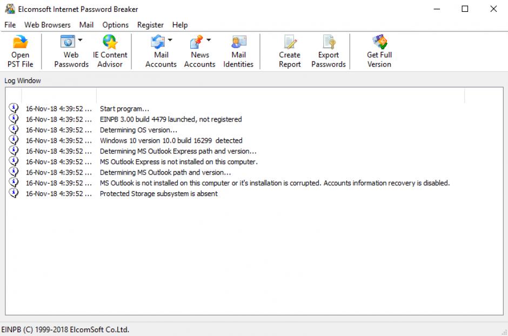Click the 'Log Window' label

[23, 80]
